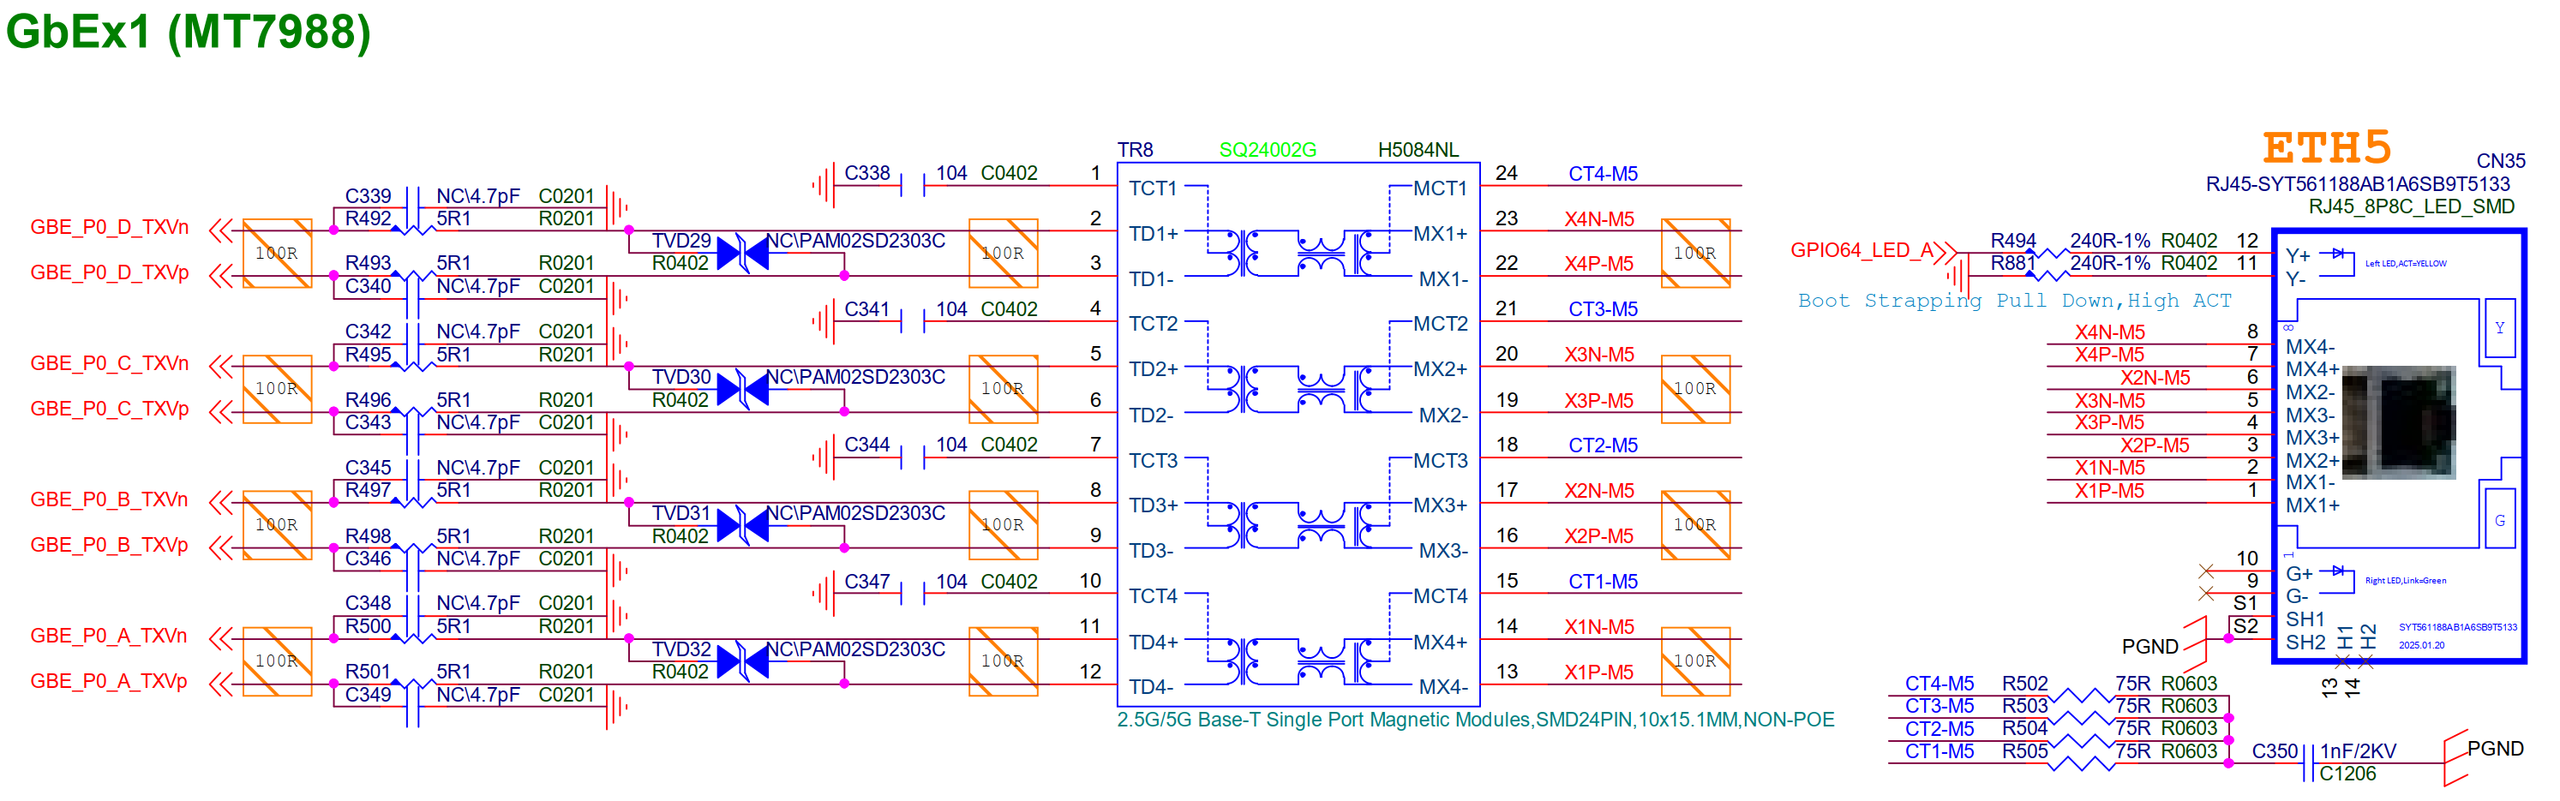Select the R494 240R resistor symbol
Image resolution: width=2560 pixels, height=801 pixels.
[2047, 251]
